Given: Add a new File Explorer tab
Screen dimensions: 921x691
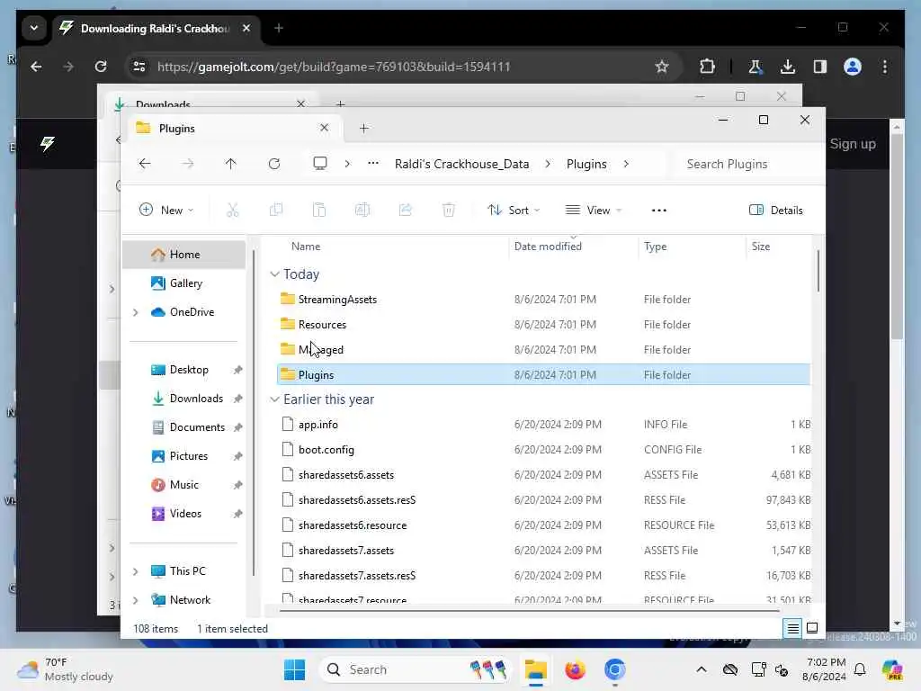Looking at the screenshot, I should point(363,128).
